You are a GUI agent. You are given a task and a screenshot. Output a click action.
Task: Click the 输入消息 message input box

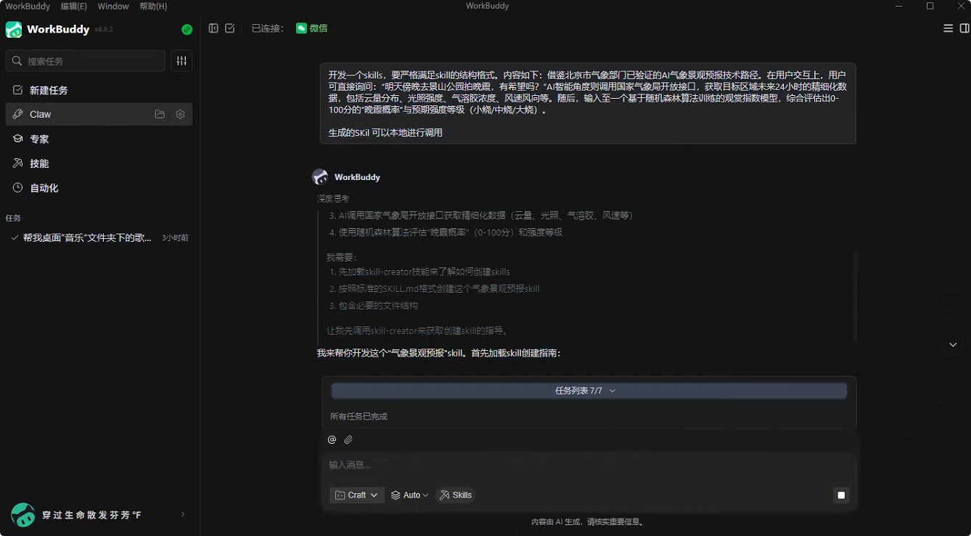[x=589, y=465]
